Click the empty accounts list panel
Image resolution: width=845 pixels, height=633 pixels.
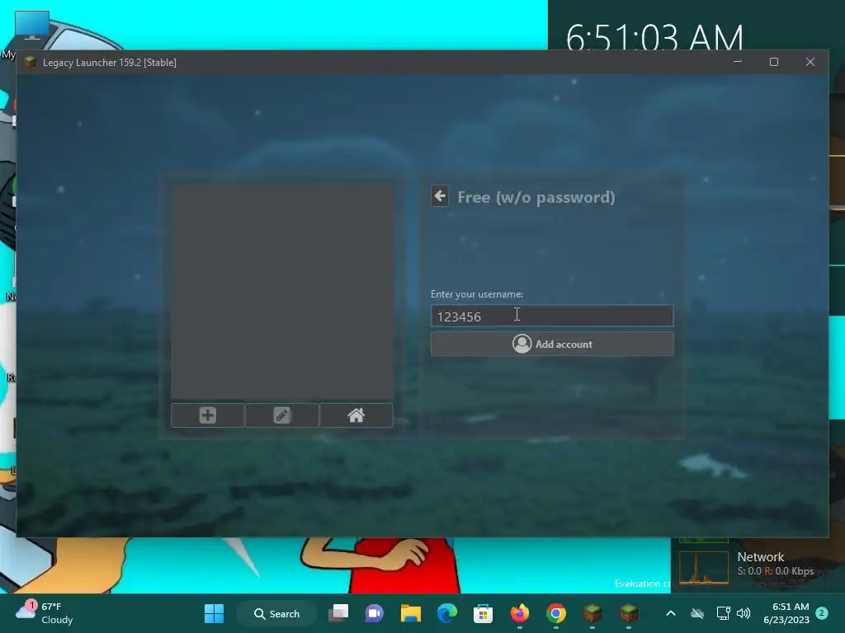[282, 292]
